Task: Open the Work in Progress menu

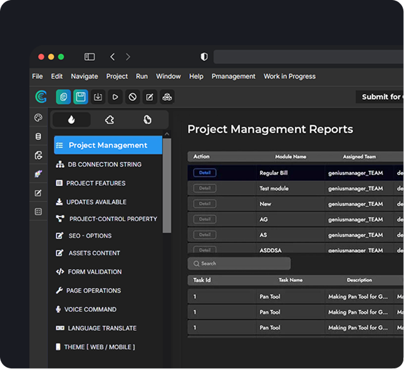Action: tap(289, 77)
